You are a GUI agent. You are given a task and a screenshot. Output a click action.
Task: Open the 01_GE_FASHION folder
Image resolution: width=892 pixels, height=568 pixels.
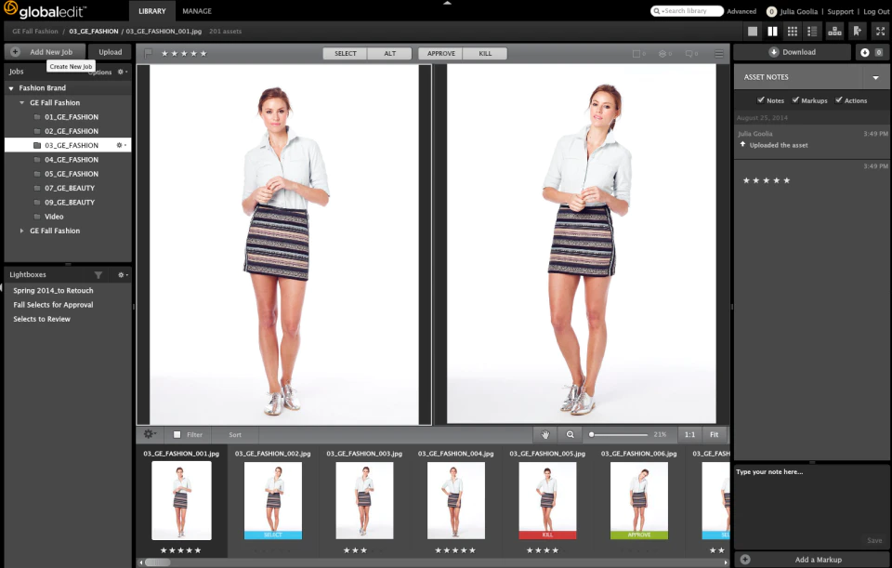72,117
